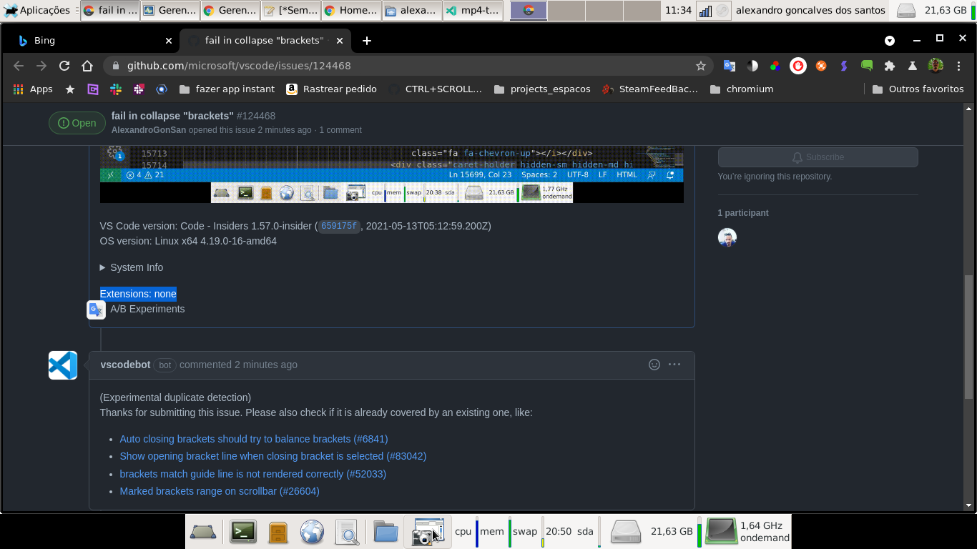Open the Chrome labs flask icon

(913, 66)
